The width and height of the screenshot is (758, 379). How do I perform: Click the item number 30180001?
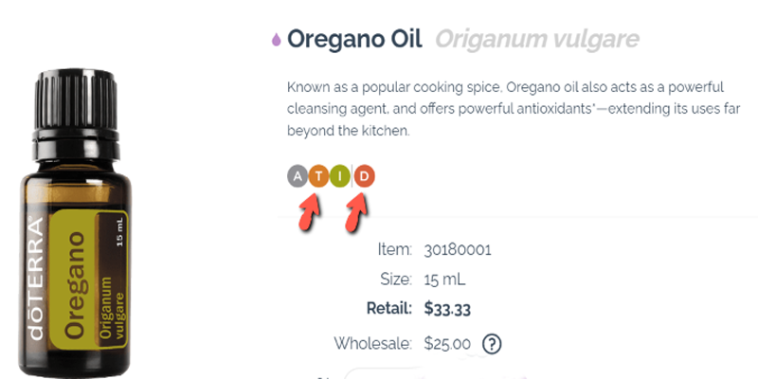[458, 250]
